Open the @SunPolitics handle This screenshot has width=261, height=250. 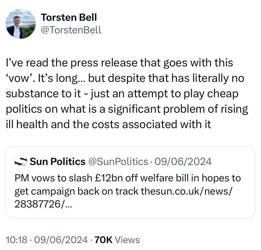click(118, 162)
